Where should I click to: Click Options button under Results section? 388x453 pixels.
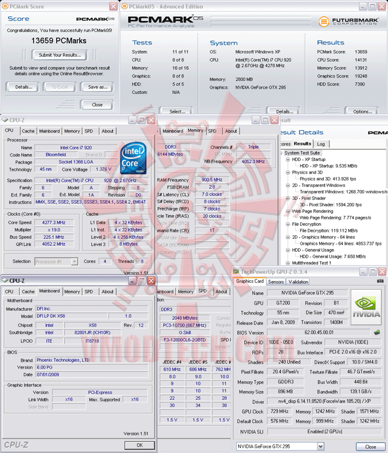362,111
